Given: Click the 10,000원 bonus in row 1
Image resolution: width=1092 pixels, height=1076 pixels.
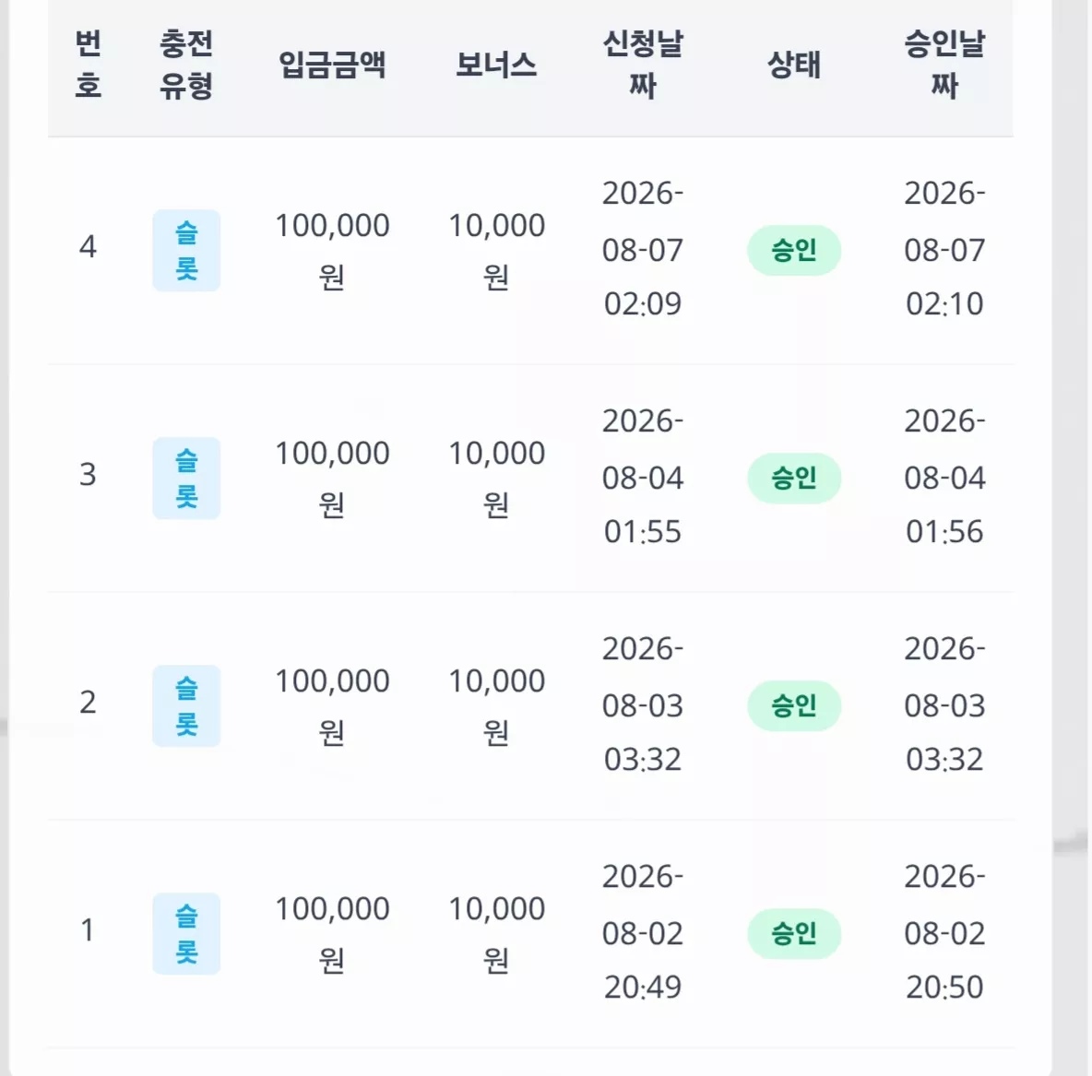Looking at the screenshot, I should [x=496, y=933].
